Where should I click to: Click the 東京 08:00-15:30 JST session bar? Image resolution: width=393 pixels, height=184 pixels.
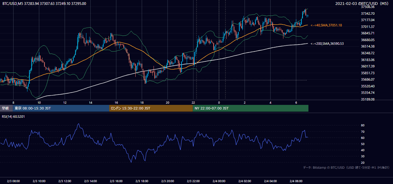[61, 108]
